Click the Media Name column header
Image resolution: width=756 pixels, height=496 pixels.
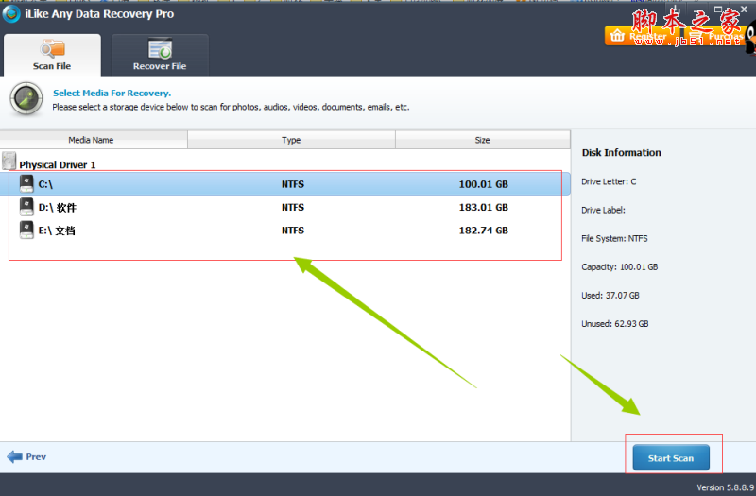pyautogui.click(x=94, y=140)
